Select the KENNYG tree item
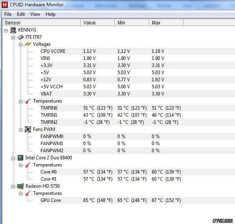The height and width of the screenshot is (224, 235). 27,30
